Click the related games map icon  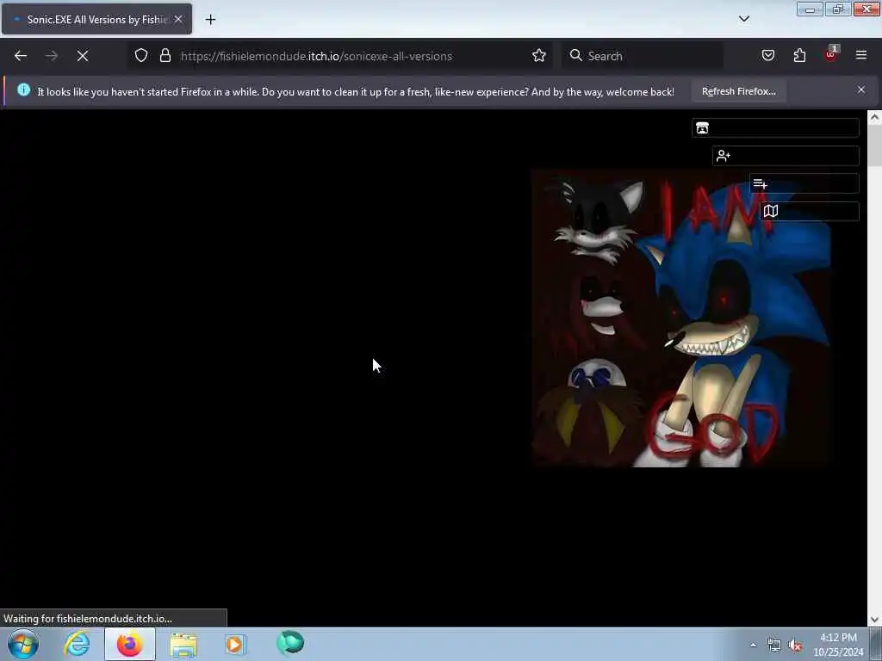click(x=810, y=212)
